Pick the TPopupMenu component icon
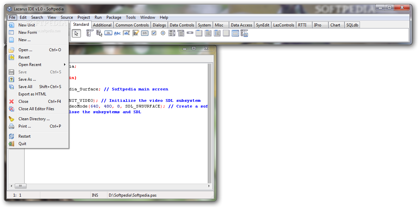419x208 pixels. tap(99, 33)
